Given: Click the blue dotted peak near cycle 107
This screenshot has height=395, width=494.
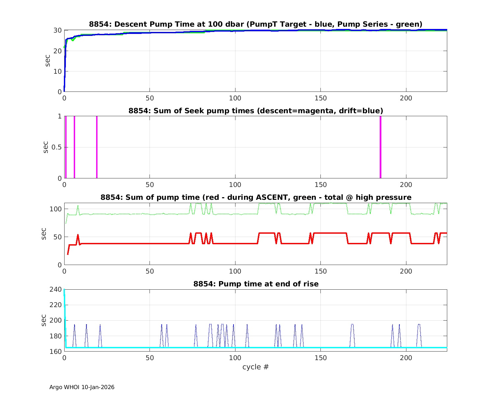Looking at the screenshot, I should pos(247,325).
